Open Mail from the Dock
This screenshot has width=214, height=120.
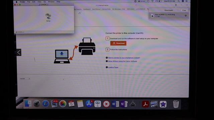(x=54, y=104)
